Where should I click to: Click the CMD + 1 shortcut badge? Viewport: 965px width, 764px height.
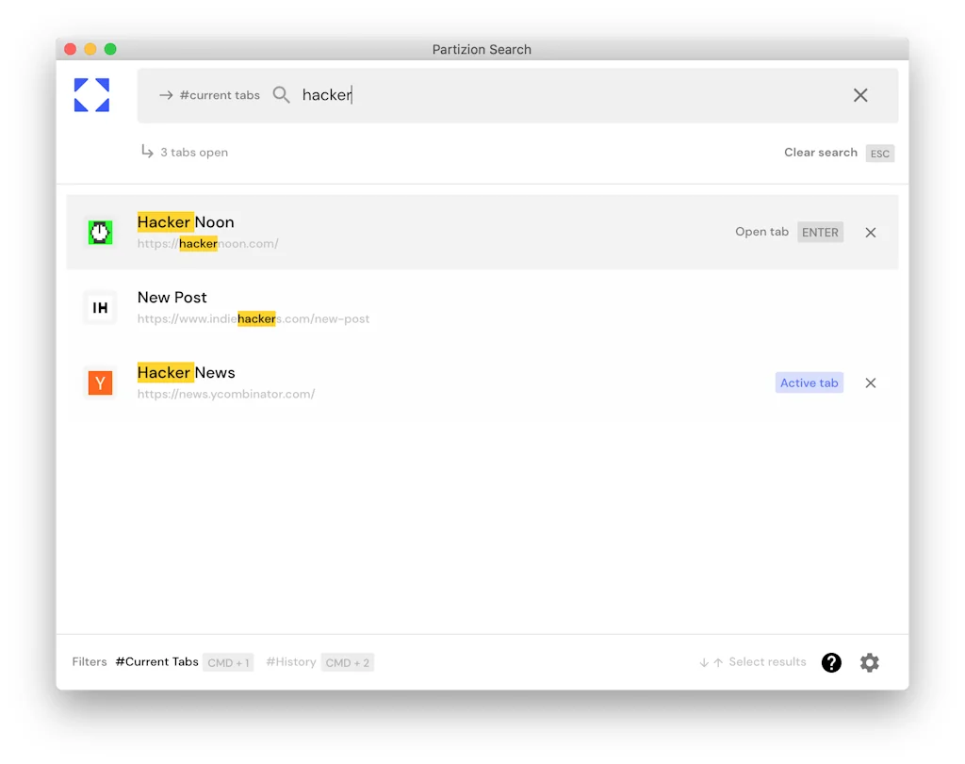228,662
